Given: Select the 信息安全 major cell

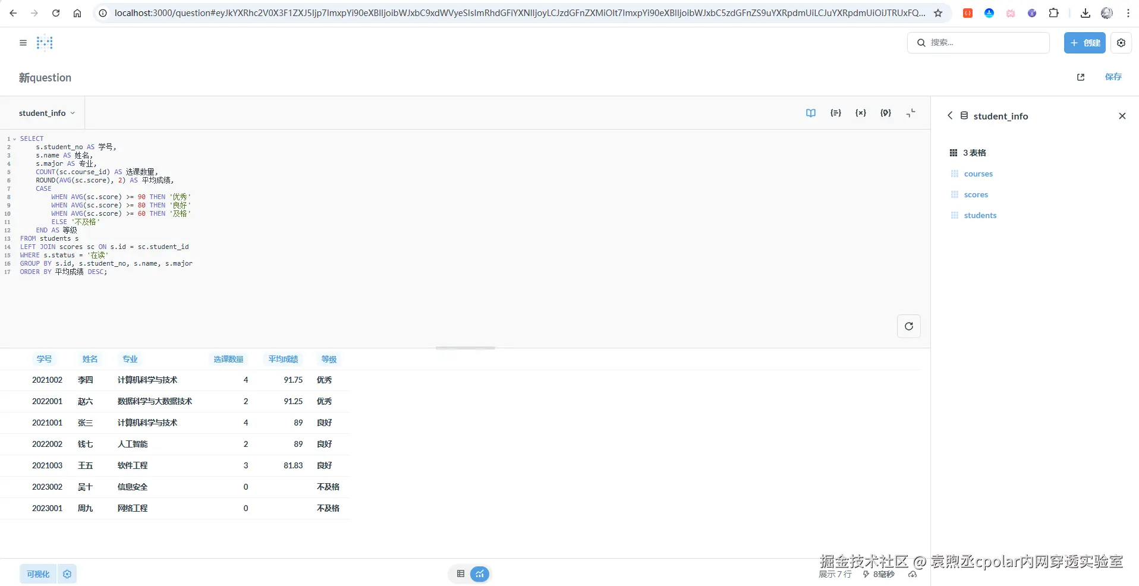Looking at the screenshot, I should 133,487.
